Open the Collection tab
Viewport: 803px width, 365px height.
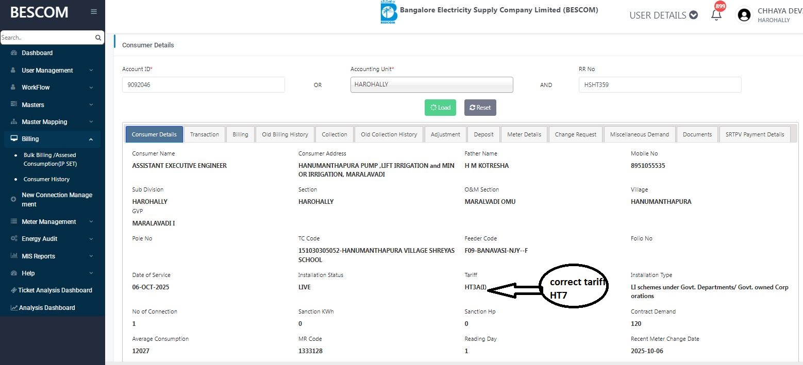334,134
